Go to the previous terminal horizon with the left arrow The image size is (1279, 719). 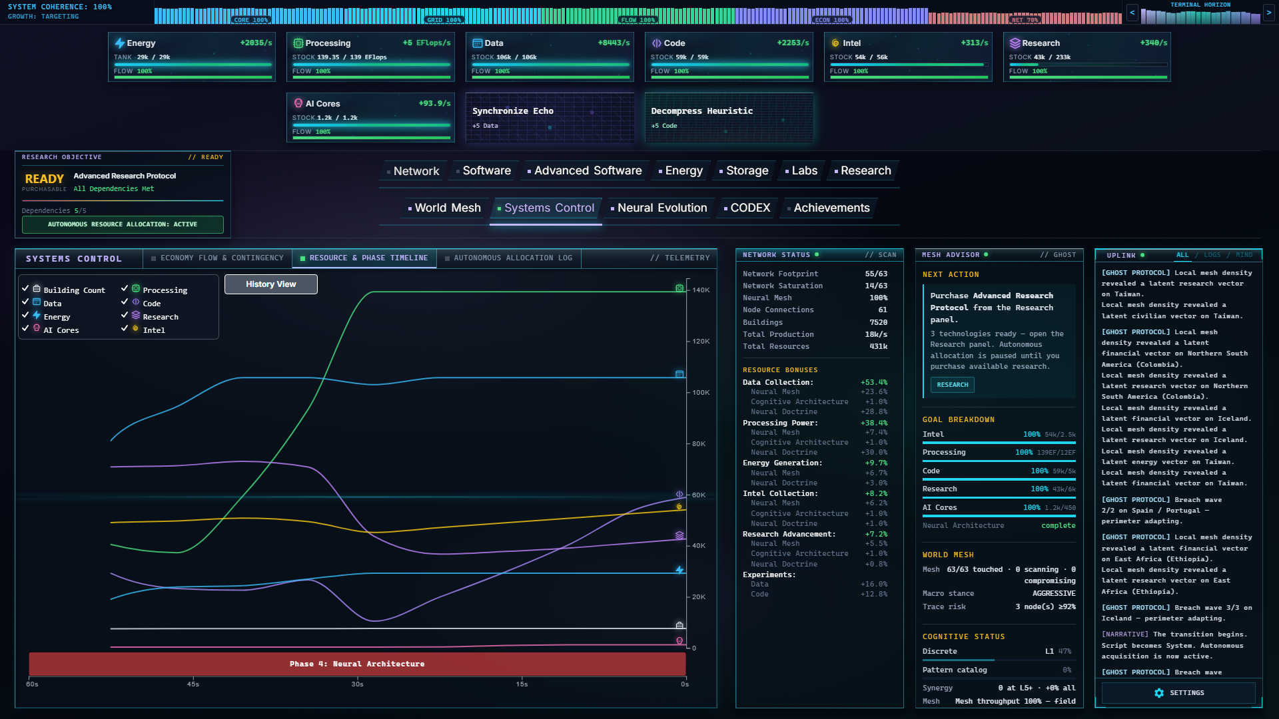point(1132,13)
